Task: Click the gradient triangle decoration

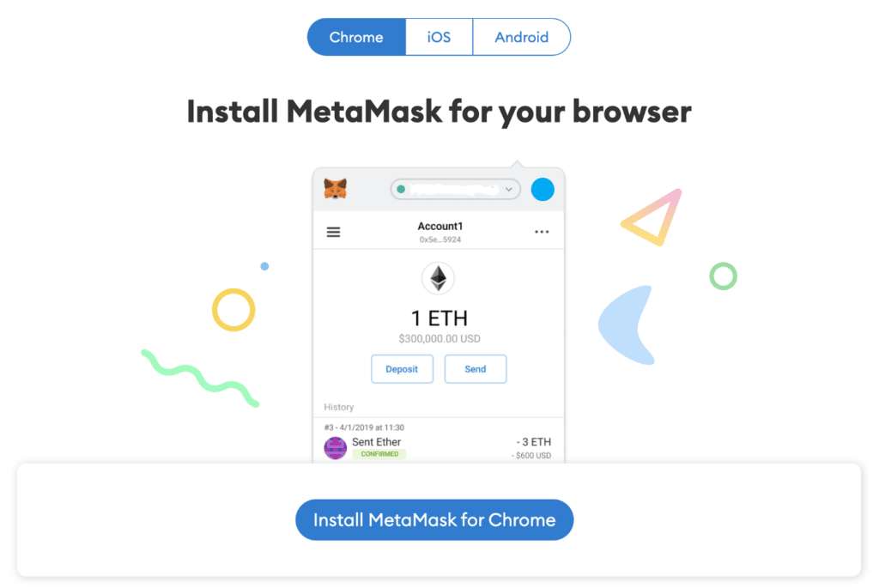Action: 652,217
